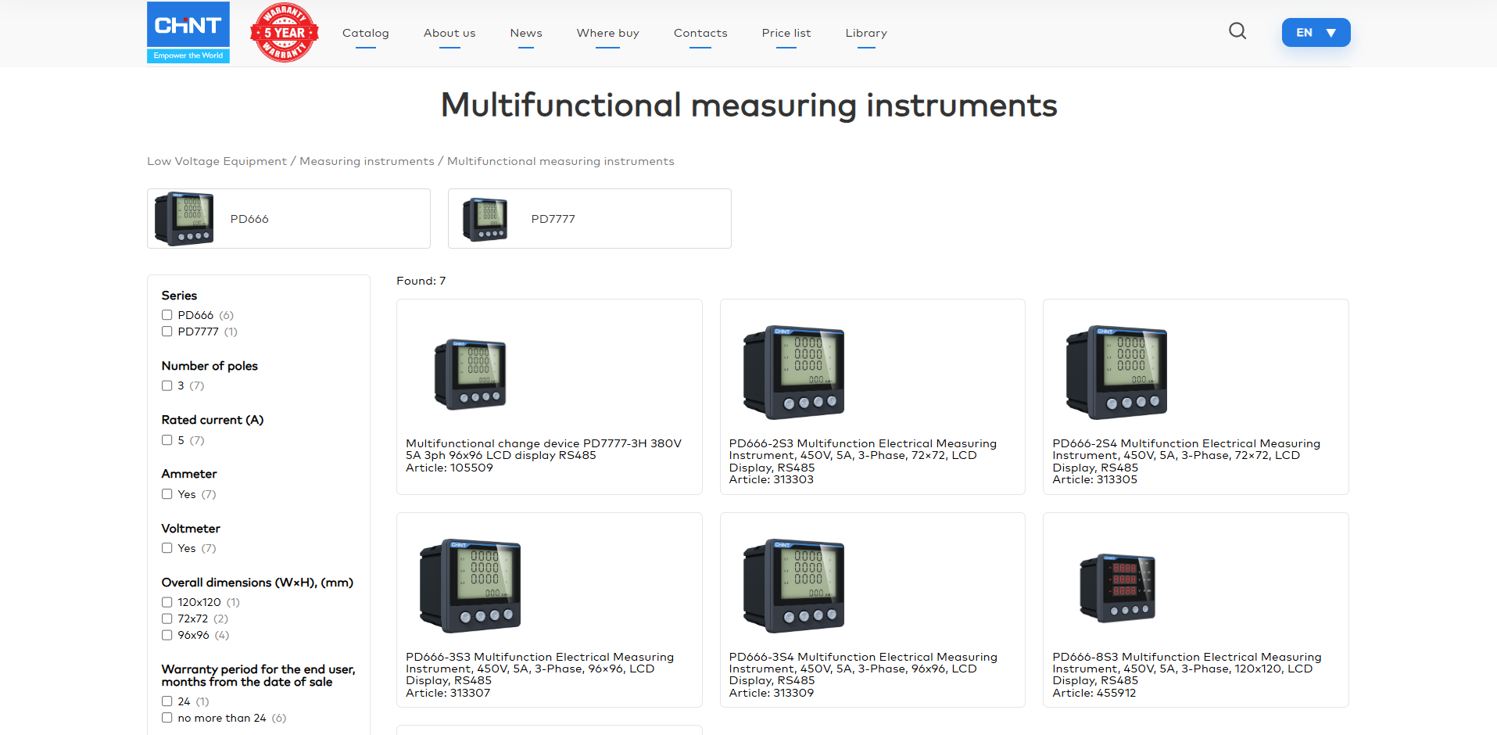Click the PD666 series tile thumbnail
The width and height of the screenshot is (1497, 735).
click(x=184, y=219)
